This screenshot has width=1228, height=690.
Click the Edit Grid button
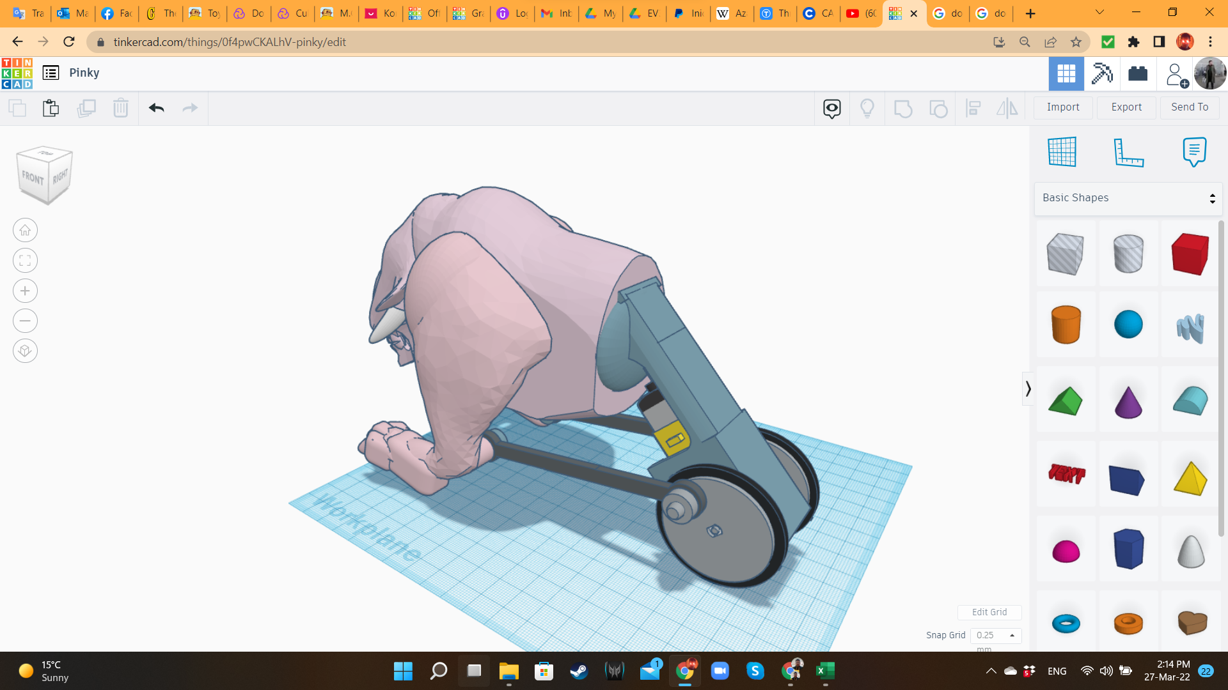coord(989,612)
